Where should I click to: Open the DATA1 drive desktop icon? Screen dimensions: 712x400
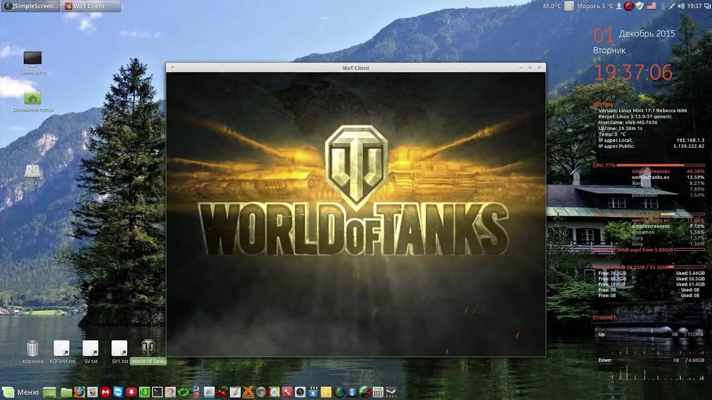(x=32, y=175)
